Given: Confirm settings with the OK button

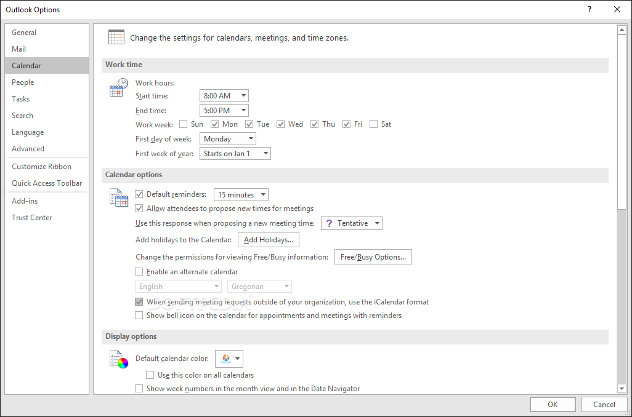Looking at the screenshot, I should tap(553, 405).
